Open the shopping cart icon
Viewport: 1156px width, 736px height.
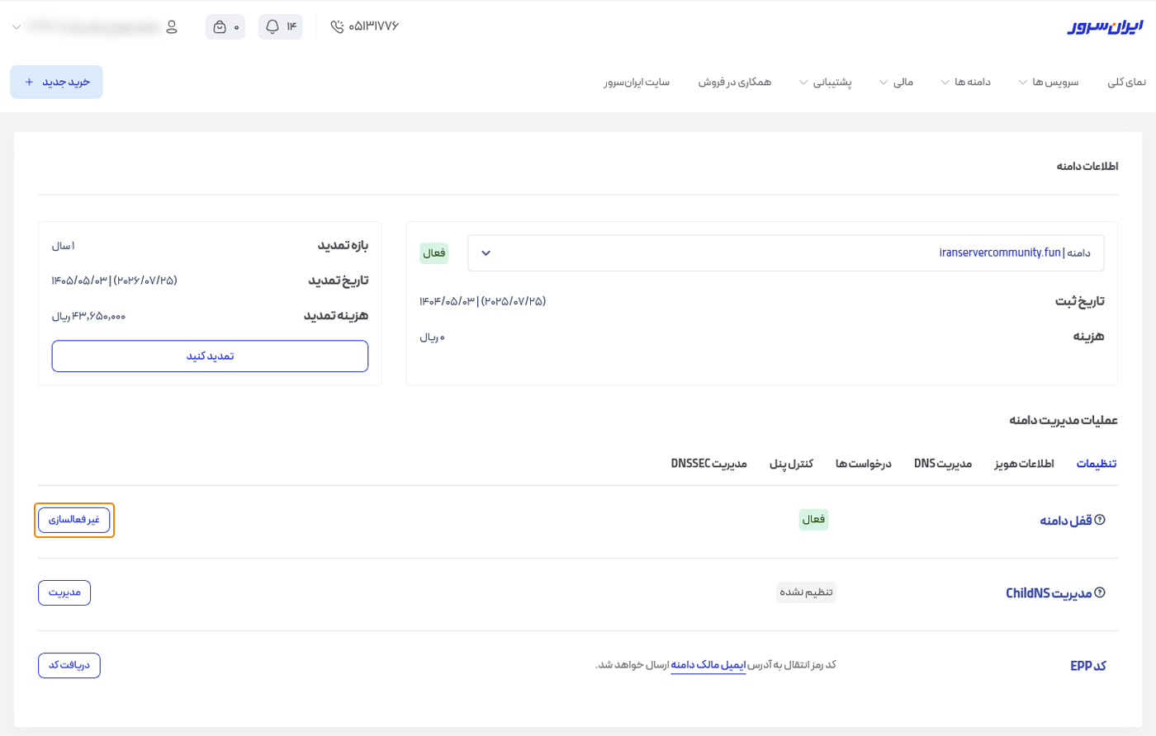tap(220, 27)
